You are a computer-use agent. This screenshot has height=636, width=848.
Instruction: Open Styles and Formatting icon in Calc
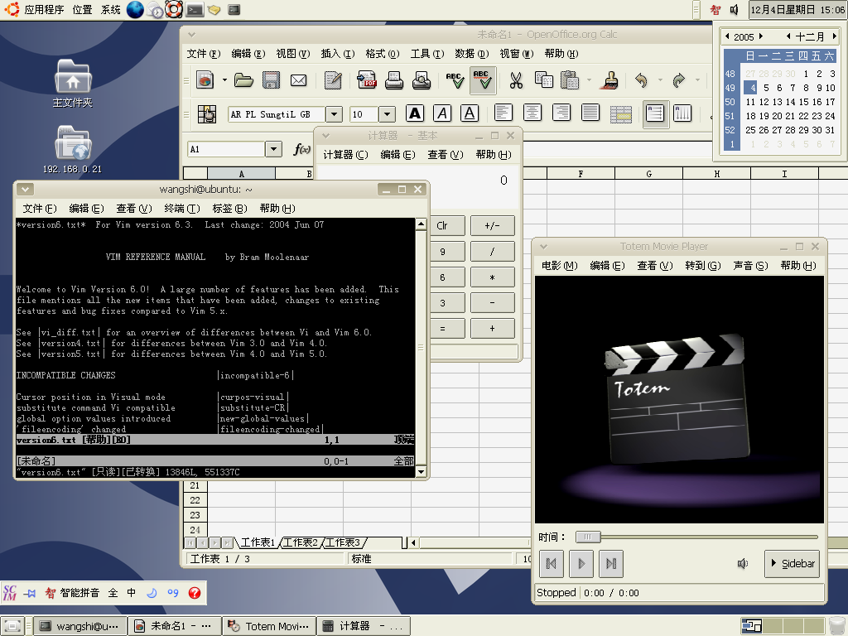206,113
